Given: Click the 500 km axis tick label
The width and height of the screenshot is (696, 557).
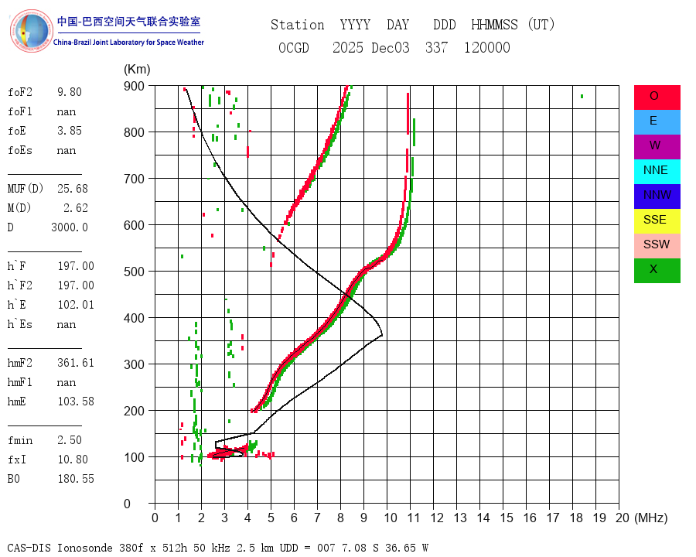Looking at the screenshot, I should (x=134, y=272).
